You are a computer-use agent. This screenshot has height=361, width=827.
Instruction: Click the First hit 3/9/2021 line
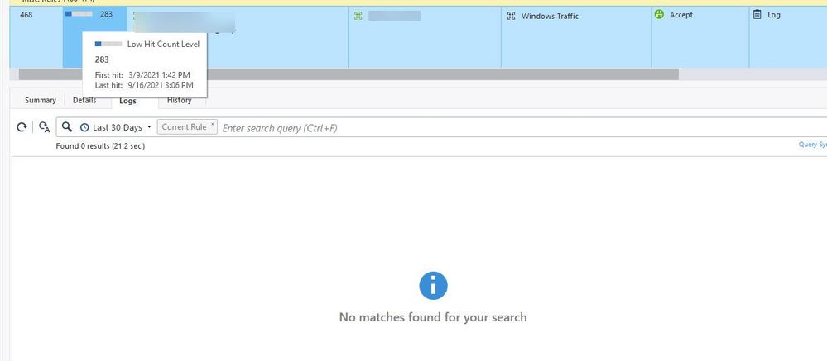(142, 75)
